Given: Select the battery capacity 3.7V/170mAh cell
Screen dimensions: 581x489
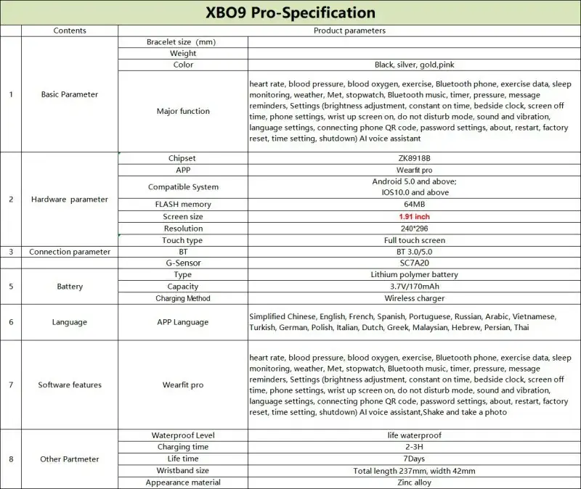Looking at the screenshot, I should point(414,286).
